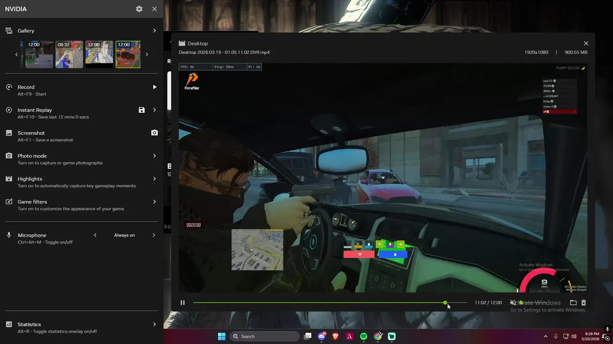Click the green playhead knob on the timeline
Image resolution: width=613 pixels, height=344 pixels.
(x=445, y=302)
